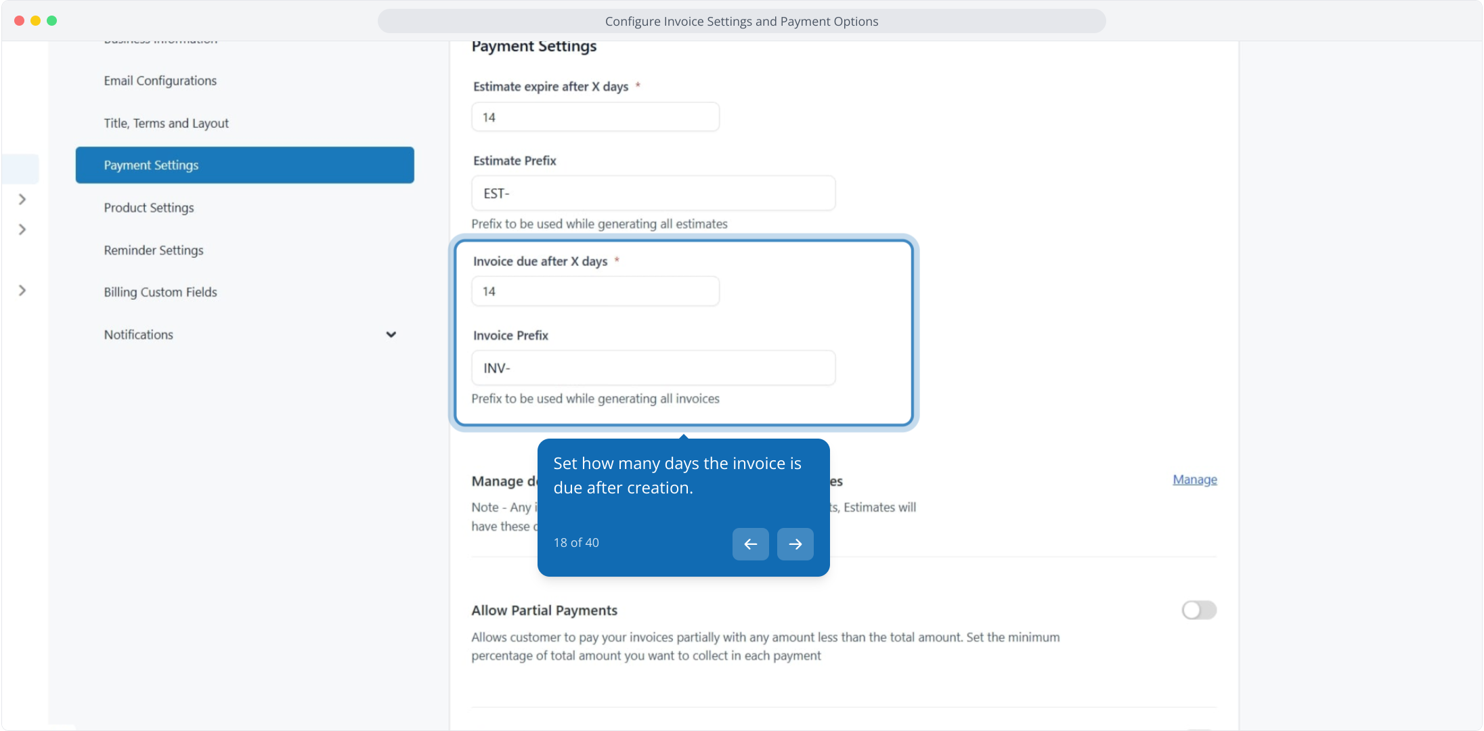Click the previous step arrow in tooltip
The image size is (1484, 731).
point(750,544)
